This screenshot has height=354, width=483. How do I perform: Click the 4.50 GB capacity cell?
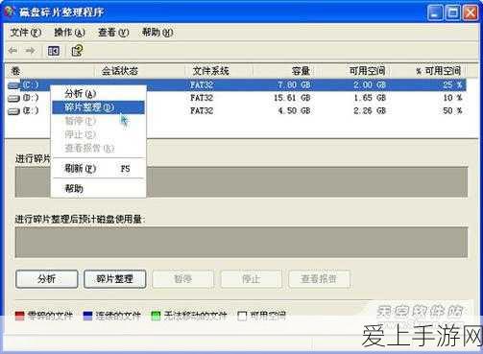point(295,111)
